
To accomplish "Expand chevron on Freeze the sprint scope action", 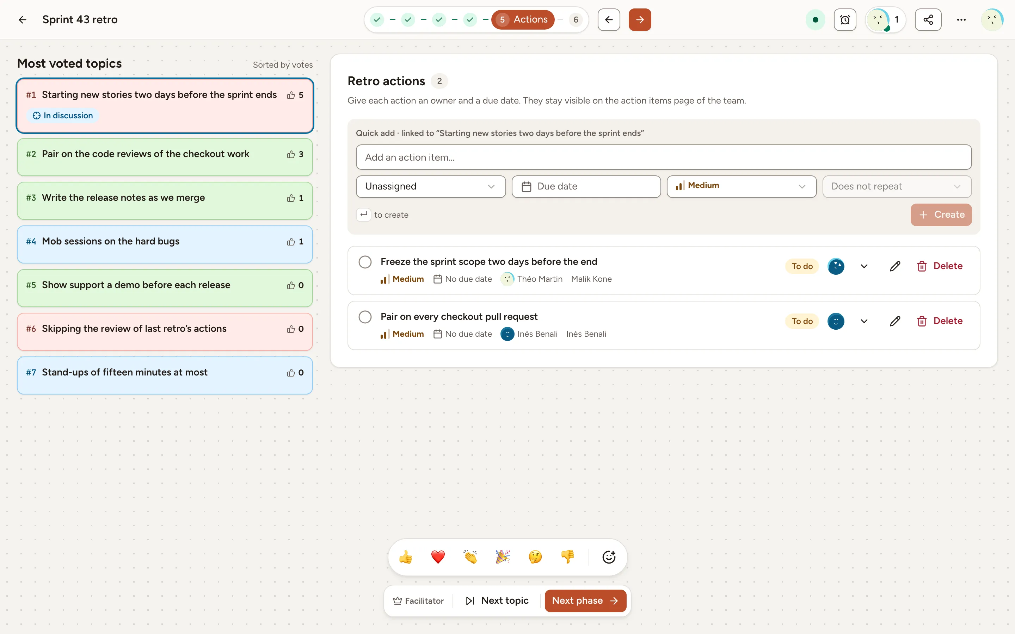I will [x=864, y=266].
